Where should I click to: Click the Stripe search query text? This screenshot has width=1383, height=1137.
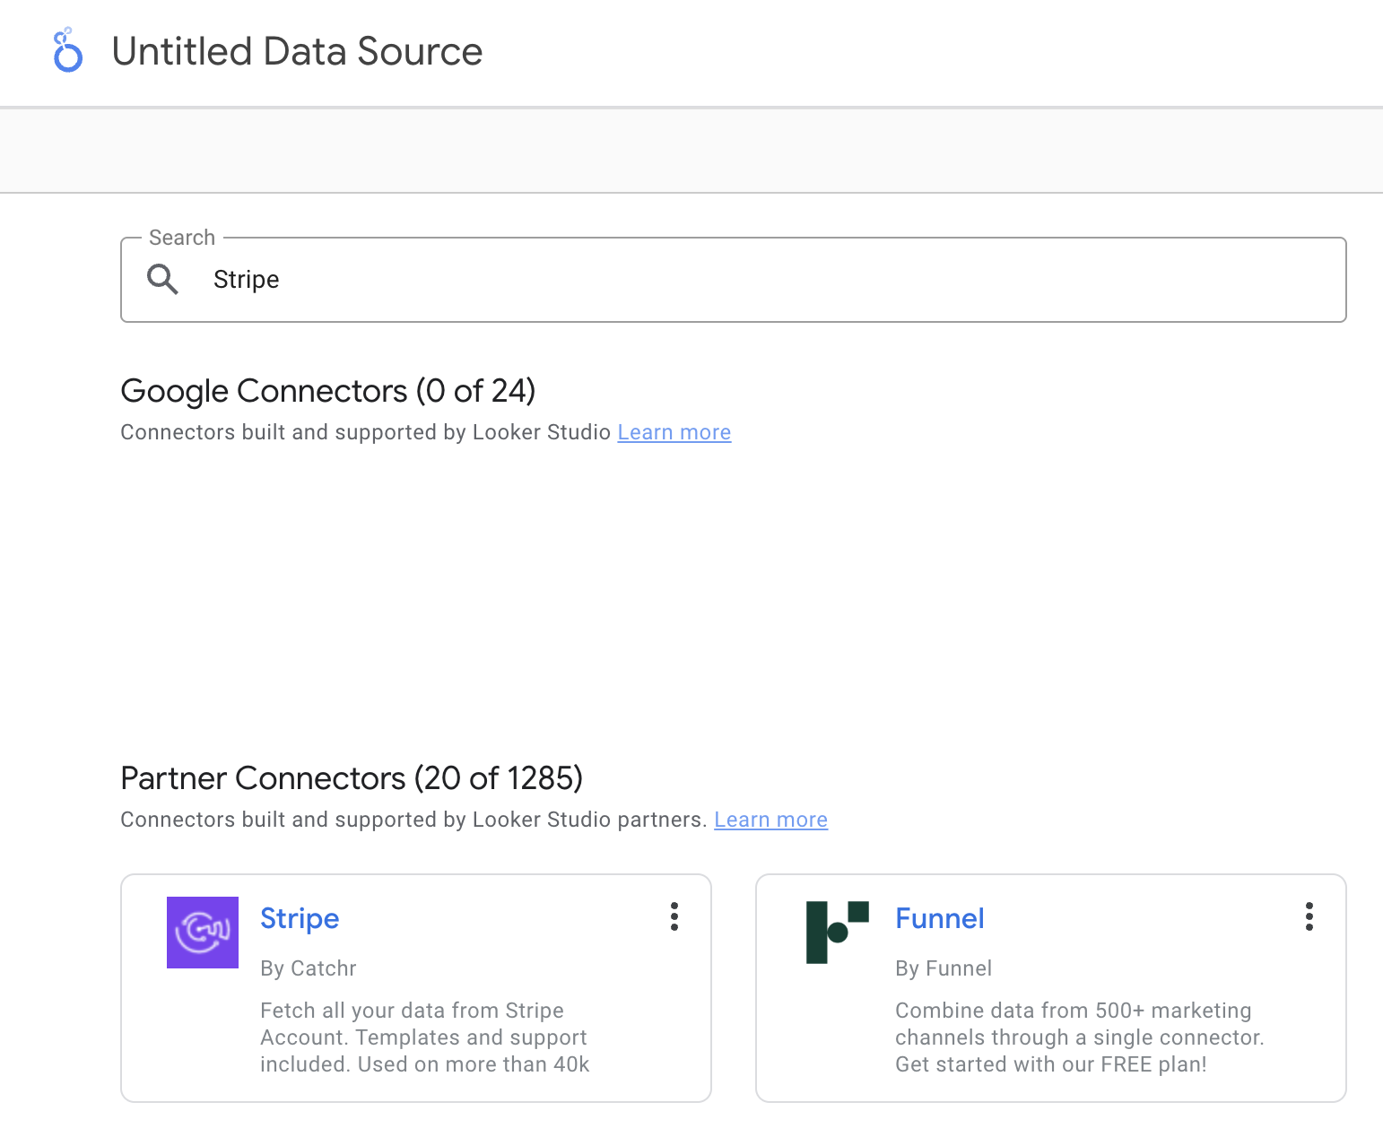pos(245,279)
